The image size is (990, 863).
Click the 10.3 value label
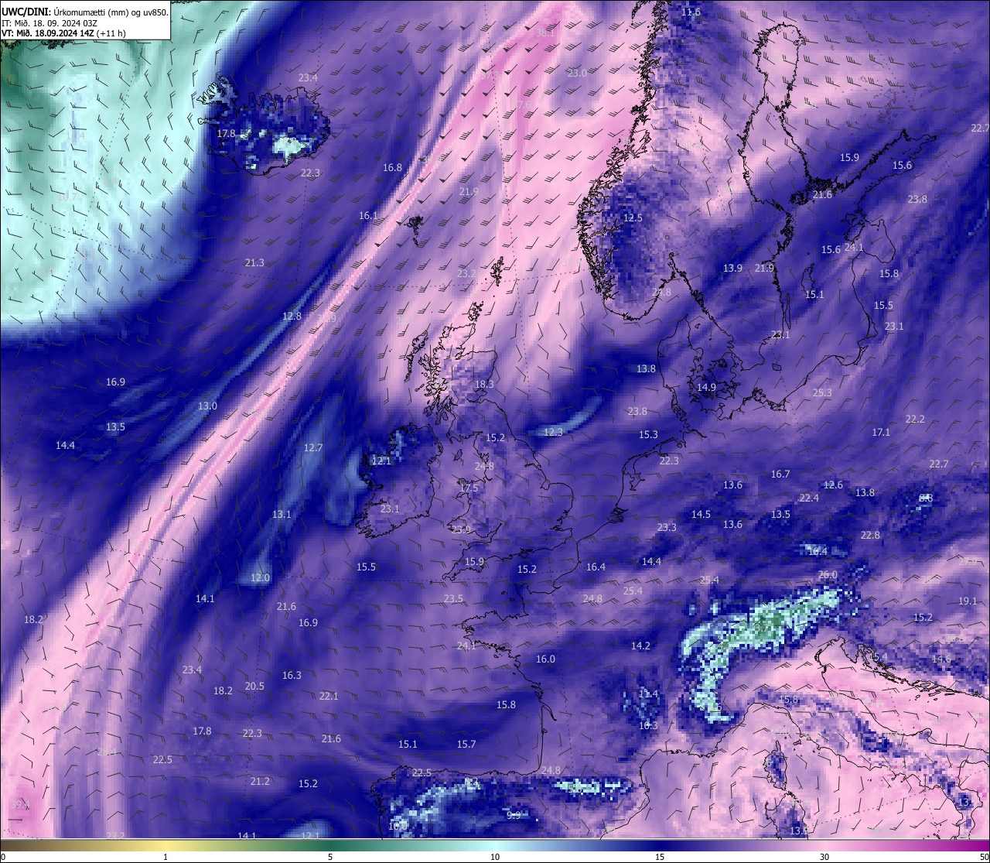648,725
